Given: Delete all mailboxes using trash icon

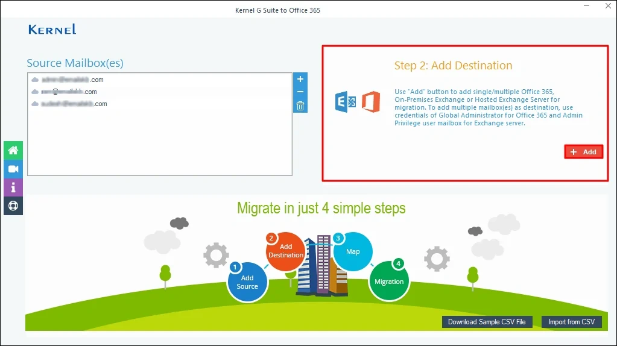Looking at the screenshot, I should (x=300, y=106).
